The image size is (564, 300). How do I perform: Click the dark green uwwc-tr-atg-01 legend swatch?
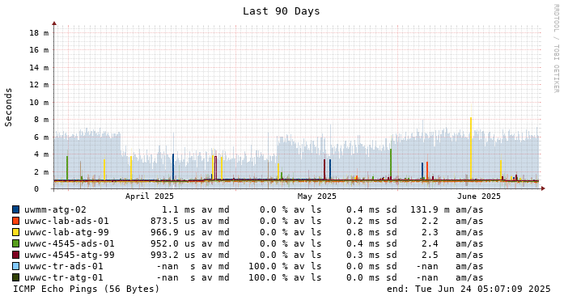pyautogui.click(x=16, y=277)
